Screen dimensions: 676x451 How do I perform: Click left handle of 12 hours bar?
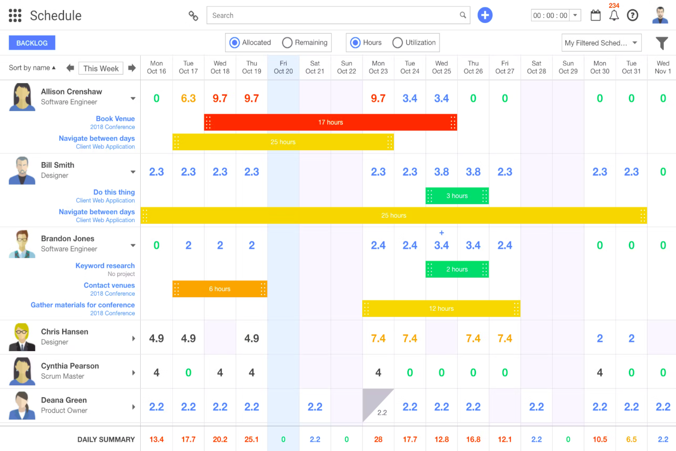[367, 308]
